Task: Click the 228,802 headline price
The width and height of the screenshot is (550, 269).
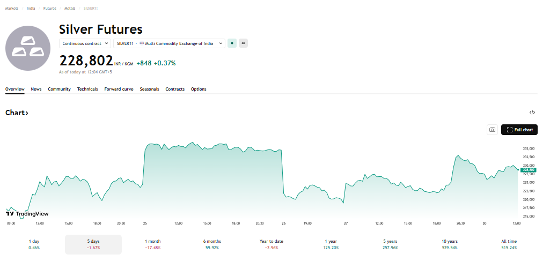Action: click(86, 61)
